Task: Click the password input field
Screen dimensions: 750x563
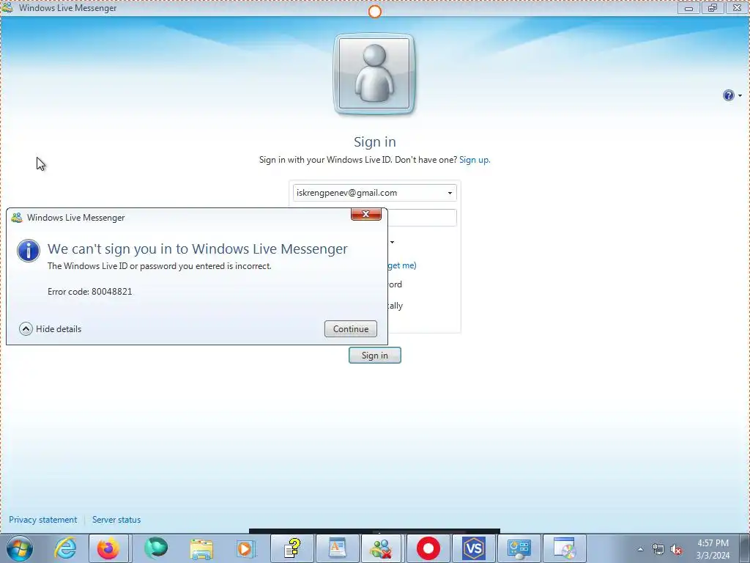Action: click(x=422, y=218)
